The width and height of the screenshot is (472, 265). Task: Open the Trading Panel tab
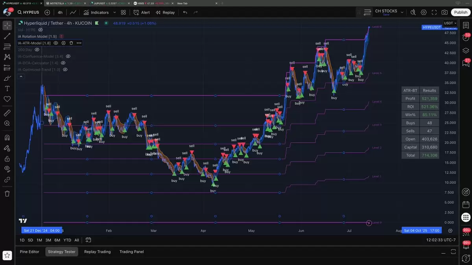tap(131, 252)
